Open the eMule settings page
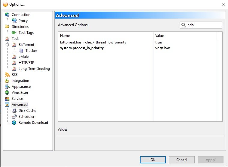Screen dimensions: 228x167 (23, 57)
